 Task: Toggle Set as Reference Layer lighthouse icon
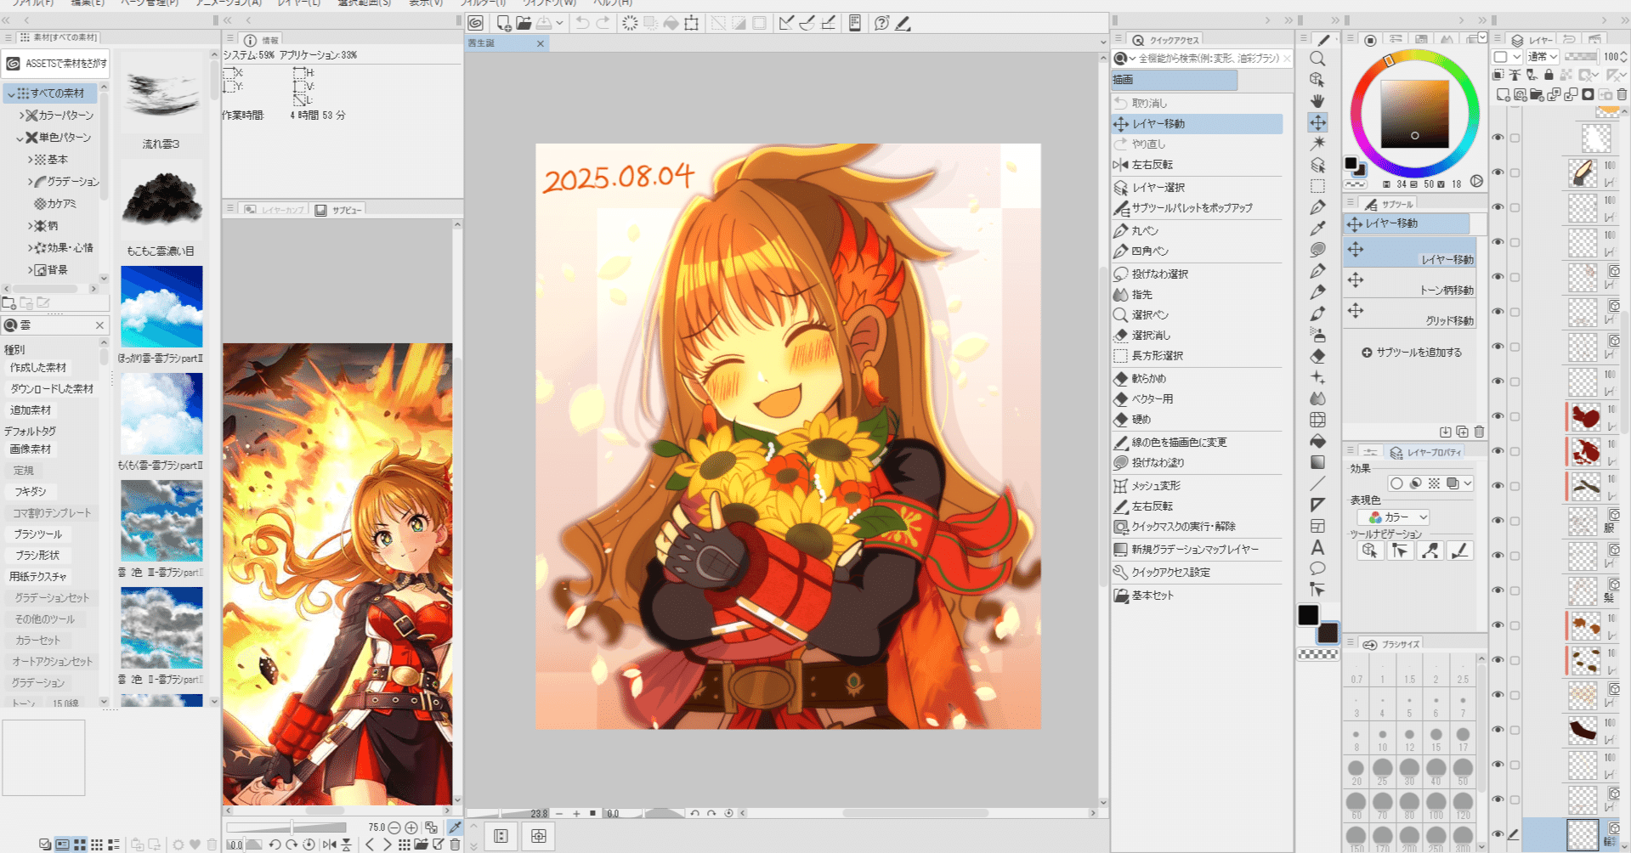click(x=1515, y=75)
